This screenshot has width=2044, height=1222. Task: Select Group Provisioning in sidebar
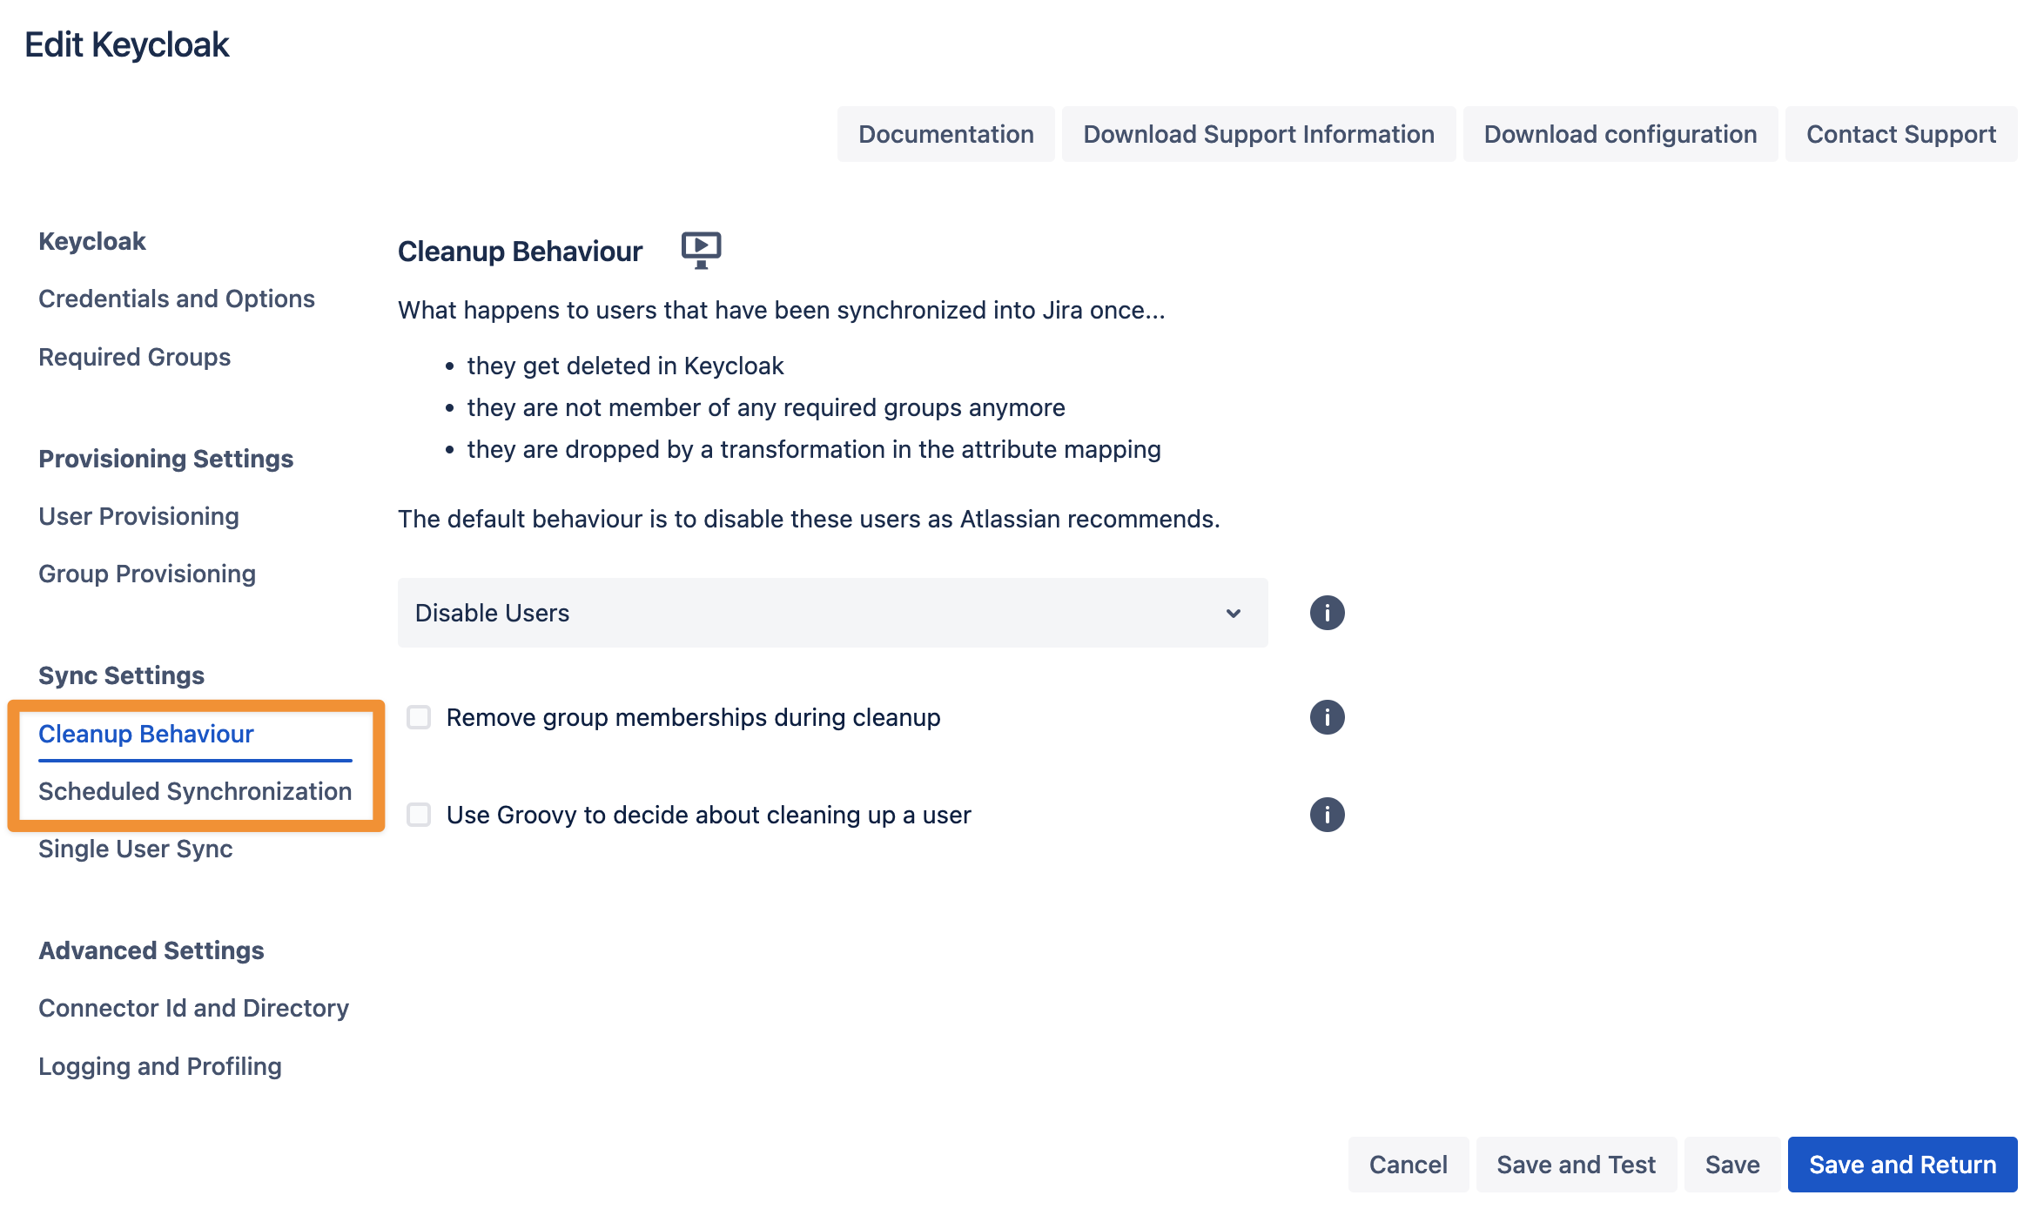click(147, 574)
